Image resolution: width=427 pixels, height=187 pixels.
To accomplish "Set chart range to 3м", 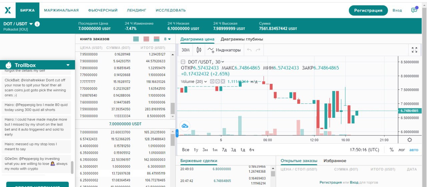I will (x=205, y=150).
